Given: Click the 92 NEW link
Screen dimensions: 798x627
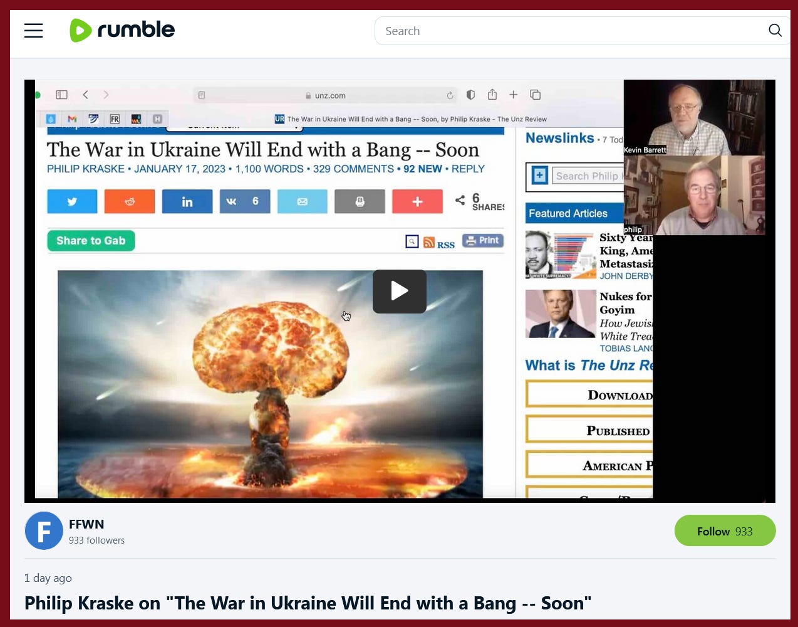Looking at the screenshot, I should click(423, 169).
